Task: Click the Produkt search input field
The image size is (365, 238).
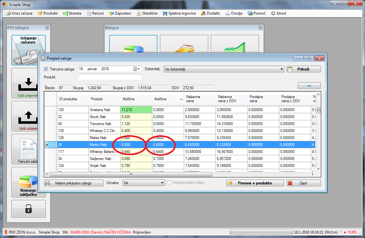Action: pos(110,77)
